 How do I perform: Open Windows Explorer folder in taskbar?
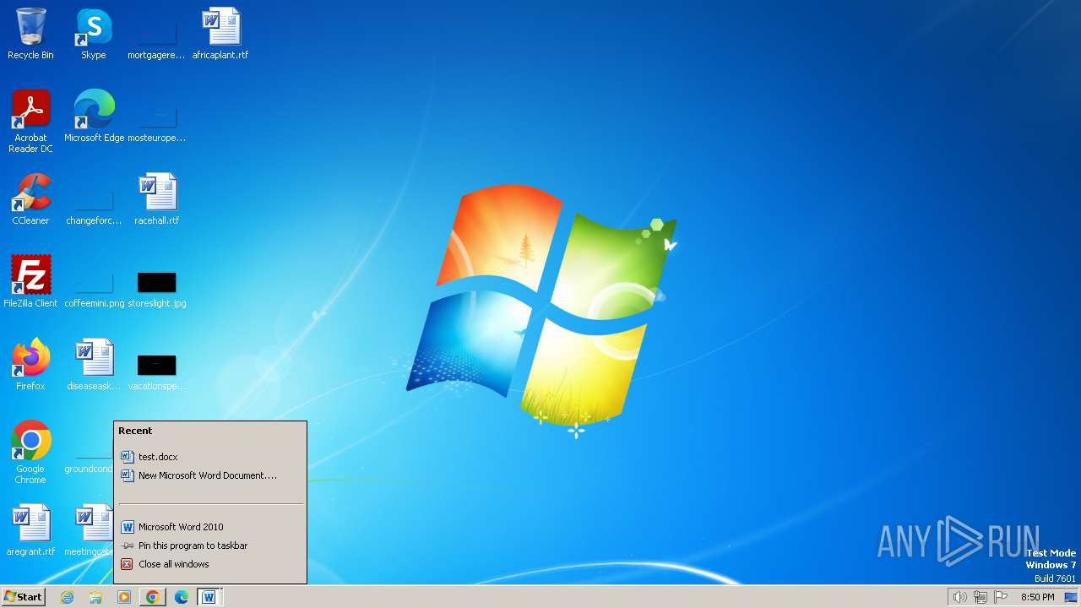click(x=95, y=597)
